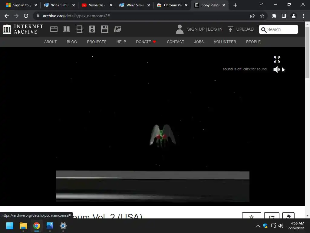Viewport: 310px width, 233px height.
Task: Open the Images icon
Action: pos(117,29)
